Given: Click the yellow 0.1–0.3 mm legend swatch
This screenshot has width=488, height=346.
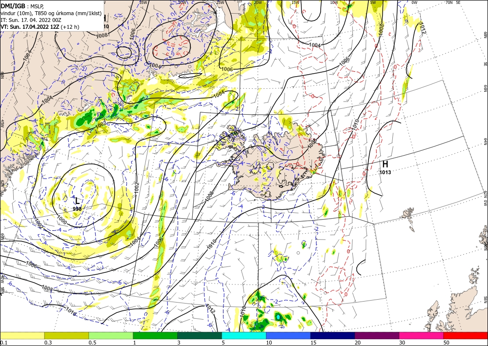Looking at the screenshot, I should coord(22,335).
